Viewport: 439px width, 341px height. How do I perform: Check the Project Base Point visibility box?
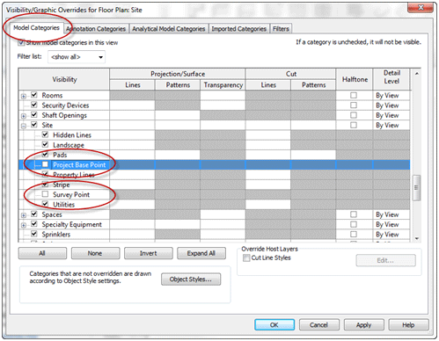[45, 164]
